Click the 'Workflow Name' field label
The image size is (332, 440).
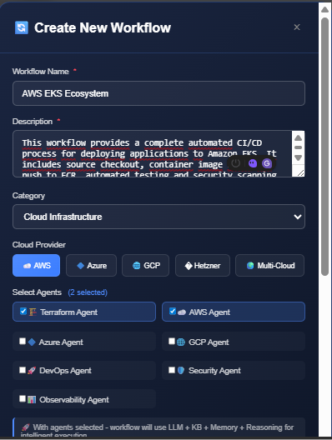[40, 72]
